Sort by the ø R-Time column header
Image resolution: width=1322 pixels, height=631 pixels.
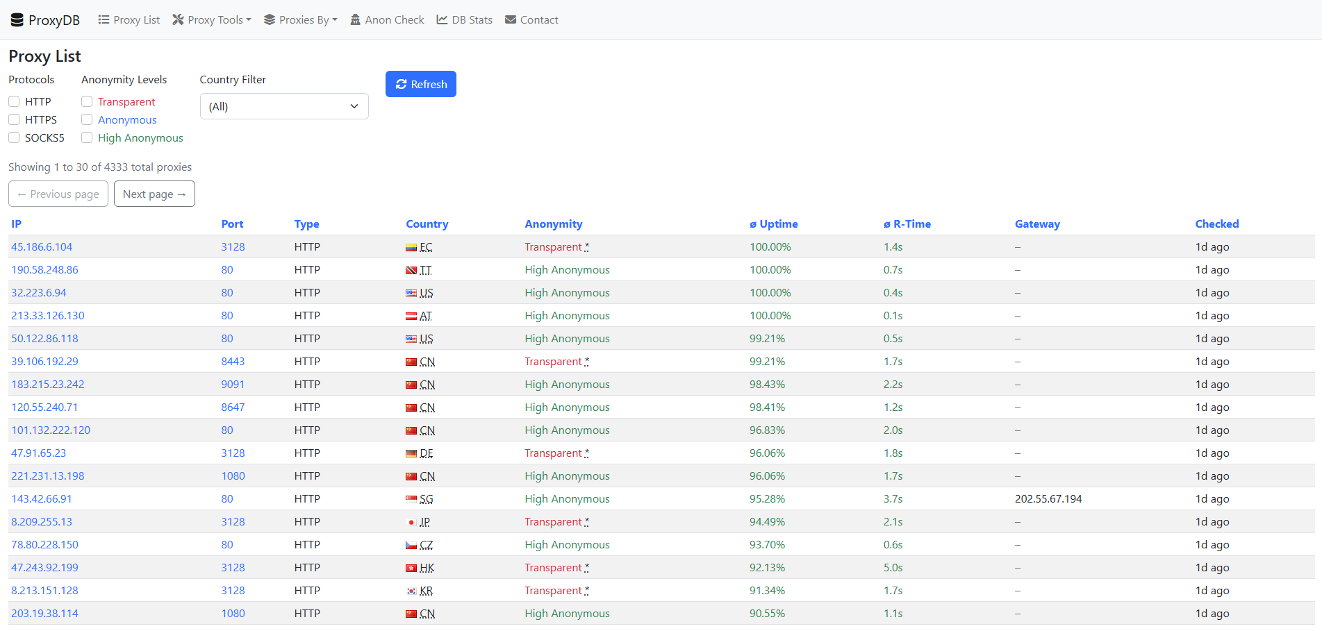pyautogui.click(x=907, y=224)
